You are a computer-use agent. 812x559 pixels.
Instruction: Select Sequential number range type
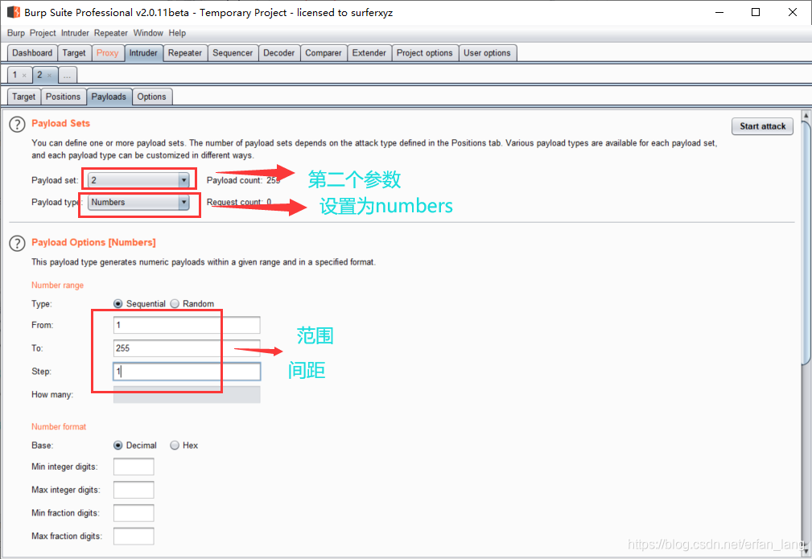click(x=118, y=304)
